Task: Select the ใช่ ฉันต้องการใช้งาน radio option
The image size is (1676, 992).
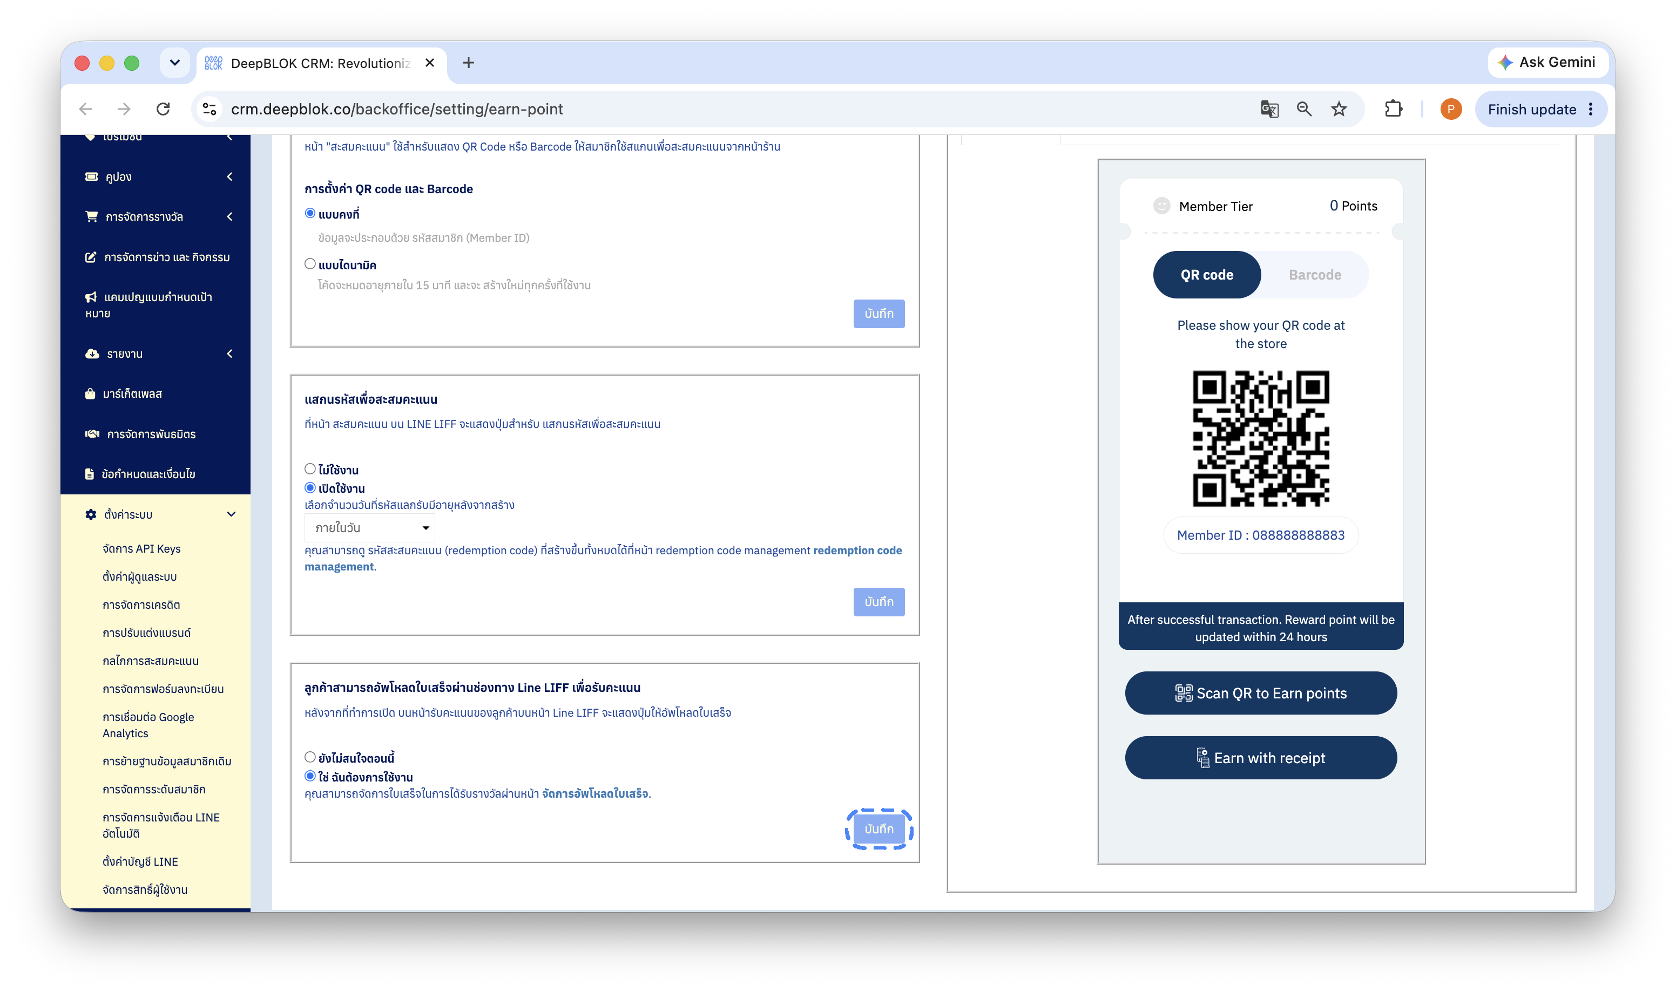Action: click(x=310, y=776)
